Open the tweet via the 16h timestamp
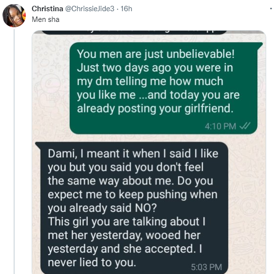This screenshot has width=273, height=274. 126,9
